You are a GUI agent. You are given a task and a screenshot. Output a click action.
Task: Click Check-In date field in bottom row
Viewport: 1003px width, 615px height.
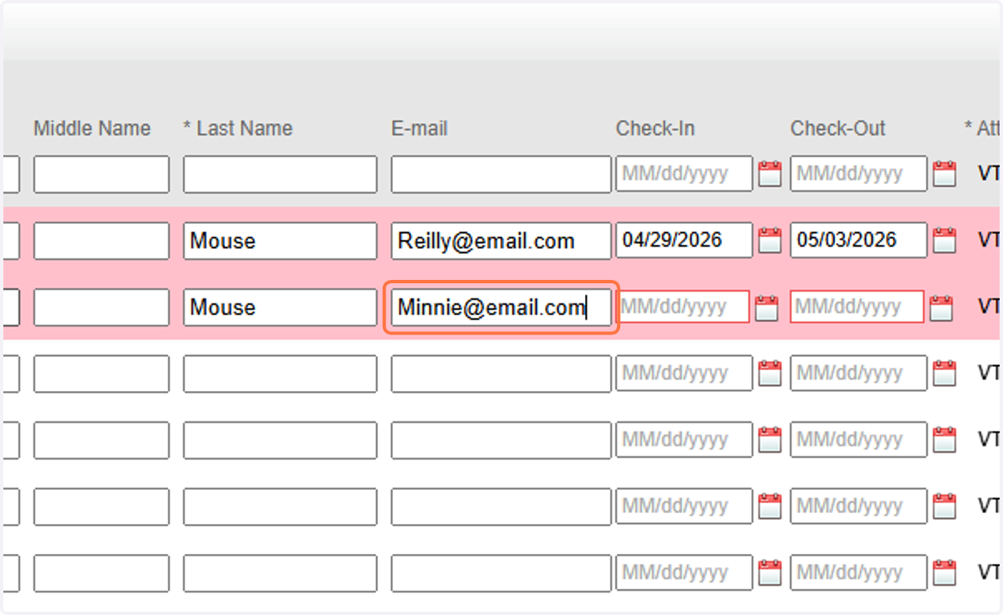pyautogui.click(x=684, y=573)
